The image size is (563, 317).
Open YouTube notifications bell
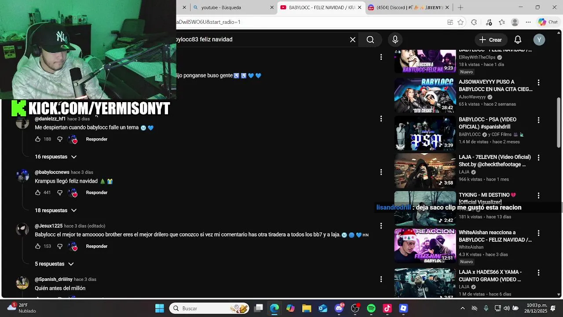tap(518, 40)
